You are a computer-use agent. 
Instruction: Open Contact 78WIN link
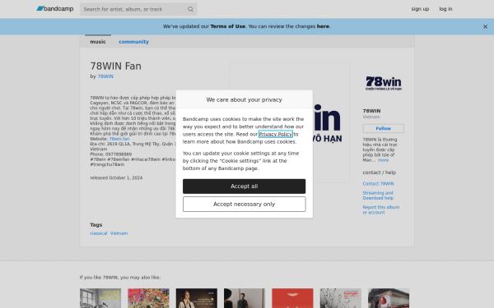[x=378, y=183]
